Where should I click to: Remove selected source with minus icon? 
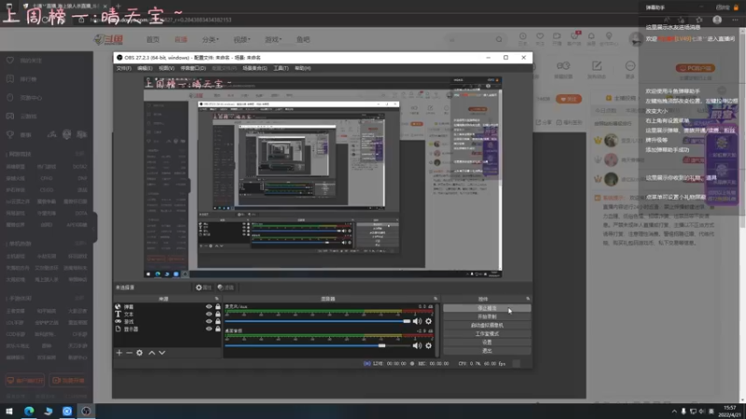129,353
